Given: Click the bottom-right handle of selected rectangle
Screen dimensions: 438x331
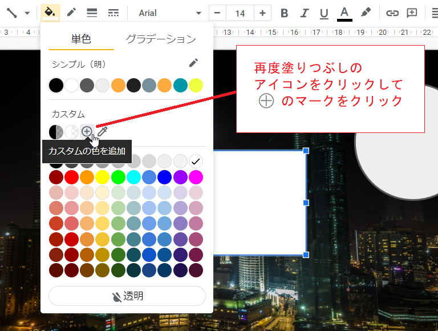Looking at the screenshot, I should tap(306, 255).
